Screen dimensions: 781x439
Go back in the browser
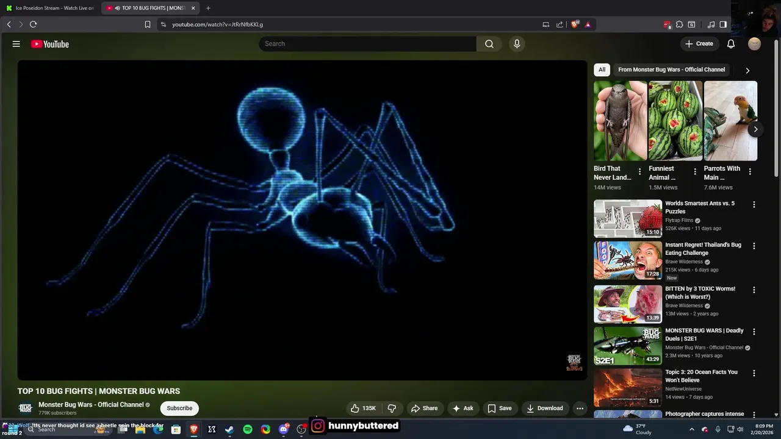[9, 24]
